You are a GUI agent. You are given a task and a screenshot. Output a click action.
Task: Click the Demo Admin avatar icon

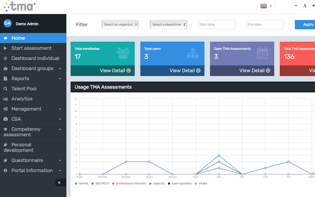point(7,23)
